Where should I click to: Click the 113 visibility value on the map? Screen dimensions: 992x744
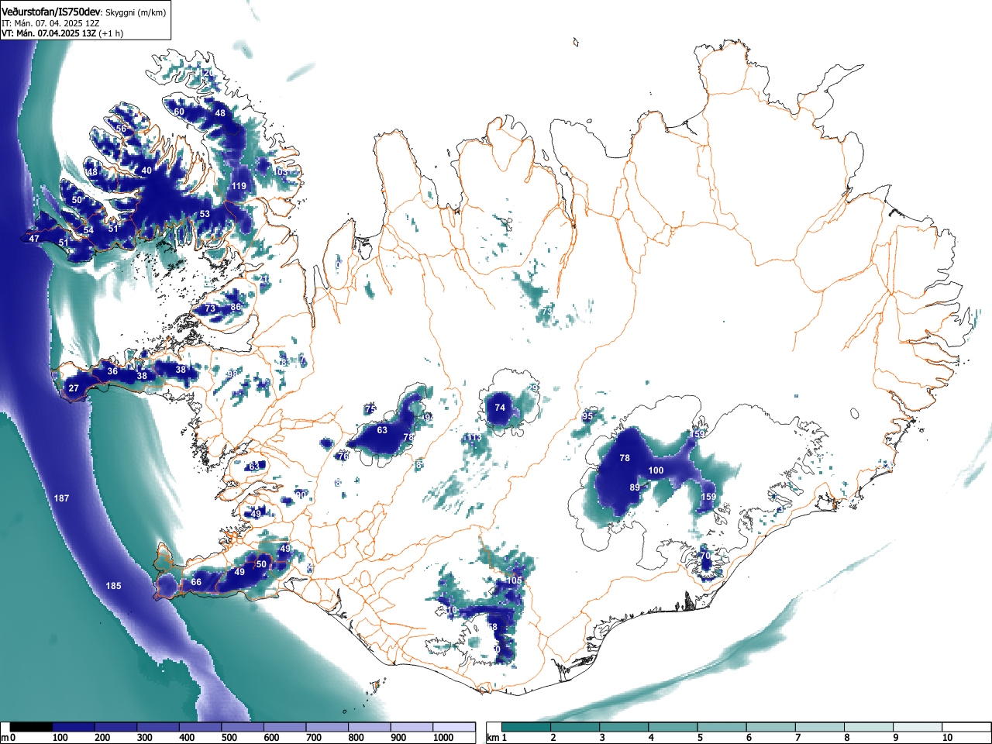pos(474,438)
